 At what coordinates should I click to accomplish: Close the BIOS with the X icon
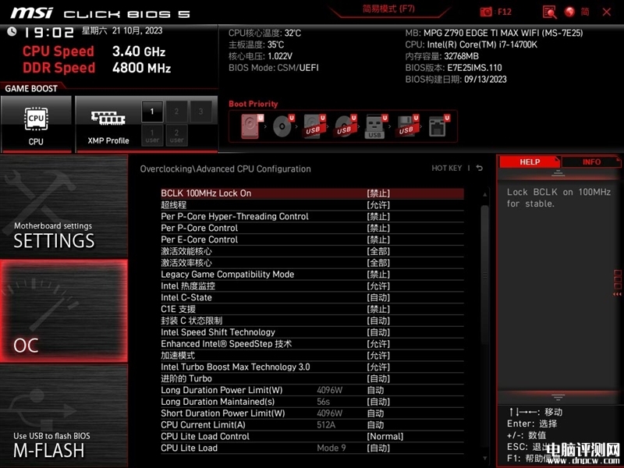[607, 12]
